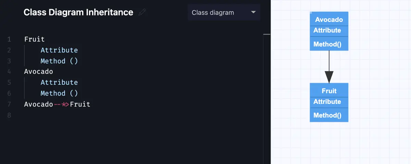The width and height of the screenshot is (411, 164).
Task: Click the Attribute text on code line 2
Action: (x=59, y=50)
